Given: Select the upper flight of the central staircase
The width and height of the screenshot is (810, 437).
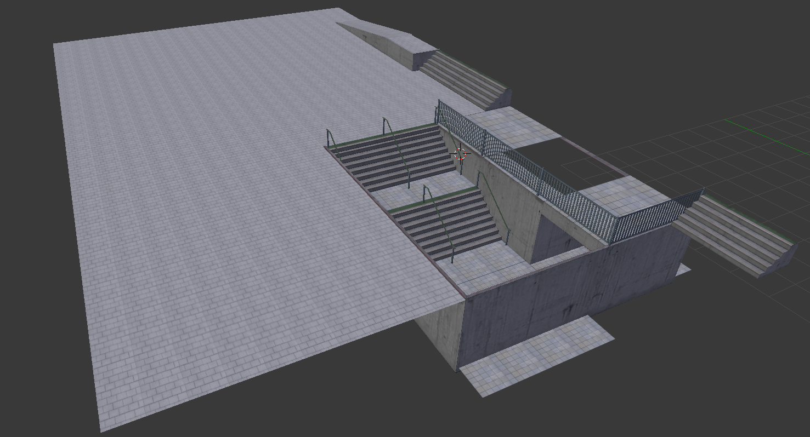Looking at the screenshot, I should click(395, 157).
